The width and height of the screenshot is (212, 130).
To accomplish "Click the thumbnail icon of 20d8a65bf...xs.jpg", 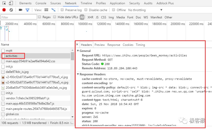I will 3,88.
